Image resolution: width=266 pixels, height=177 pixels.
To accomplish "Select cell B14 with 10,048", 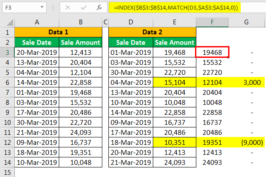I will (81, 162).
